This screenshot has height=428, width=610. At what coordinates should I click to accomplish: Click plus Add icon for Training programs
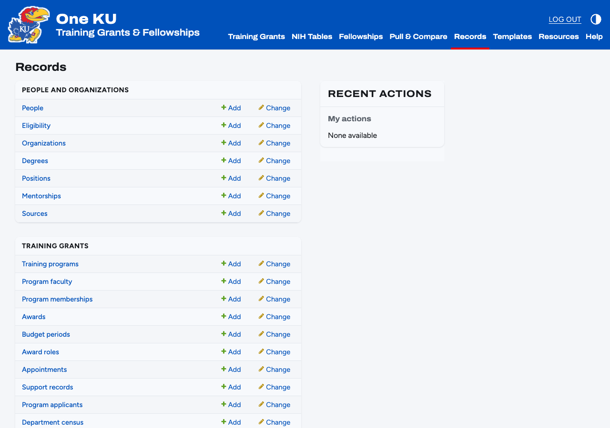pyautogui.click(x=224, y=263)
